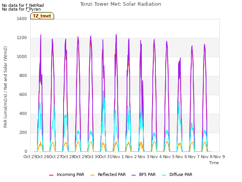Click the 400 y-axis tick value
Viewport: 242px width, 182px height.
[23, 114]
